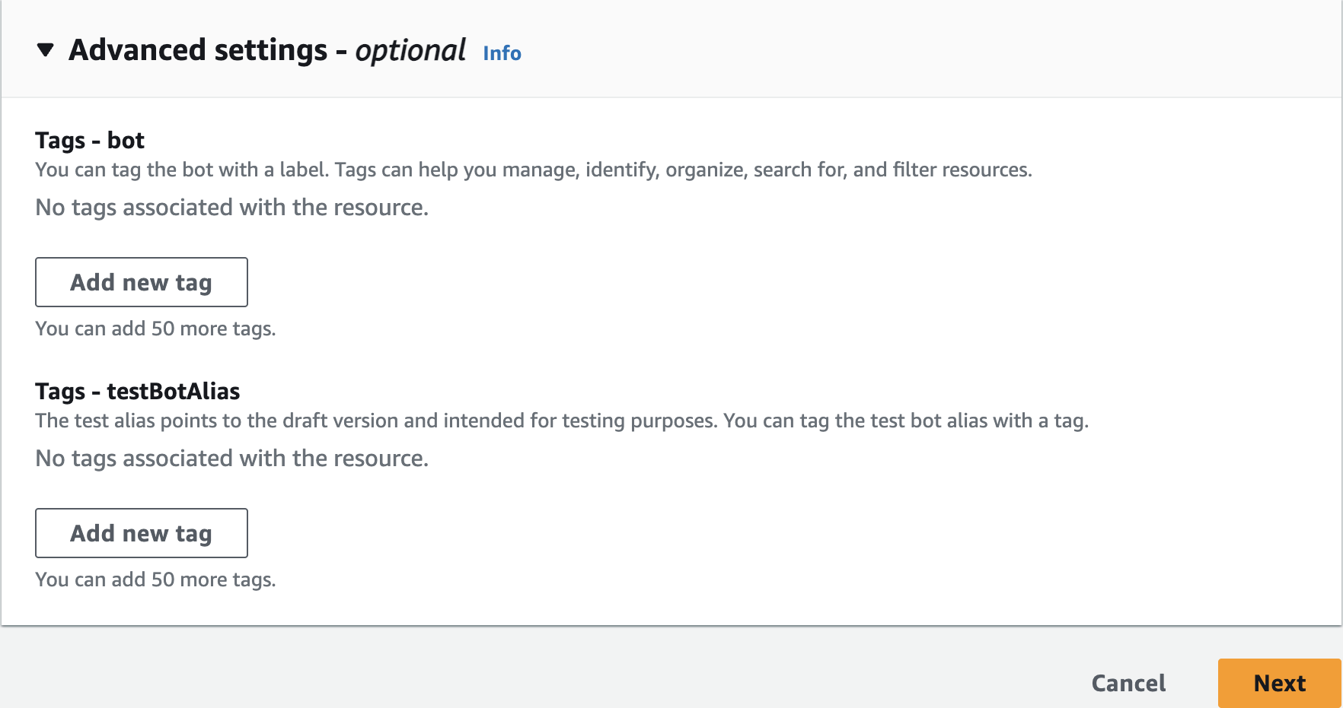The image size is (1343, 708).
Task: Proceed with the orange Next button
Action: click(x=1279, y=683)
